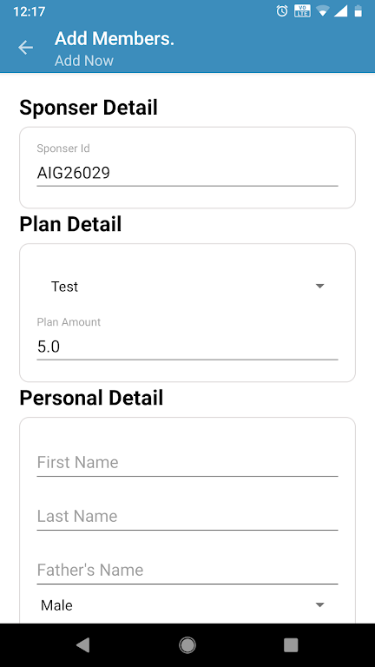Tap the Last Name input
Screen dimensions: 375x667
point(187,517)
